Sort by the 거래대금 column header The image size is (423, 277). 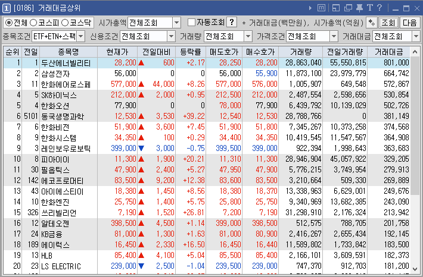tap(388, 52)
